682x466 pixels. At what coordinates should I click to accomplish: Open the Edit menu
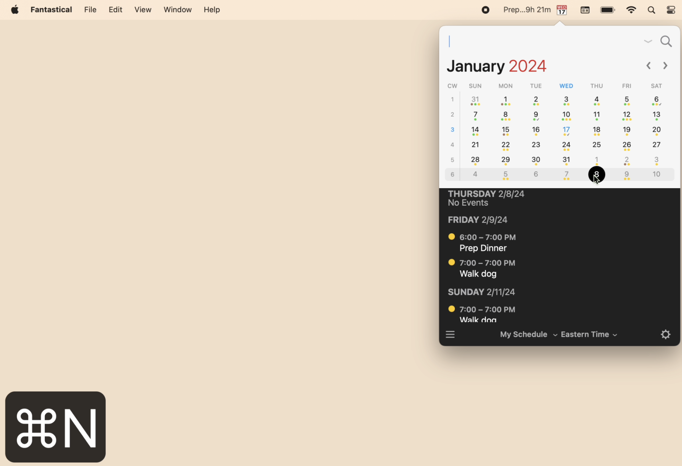(x=115, y=10)
